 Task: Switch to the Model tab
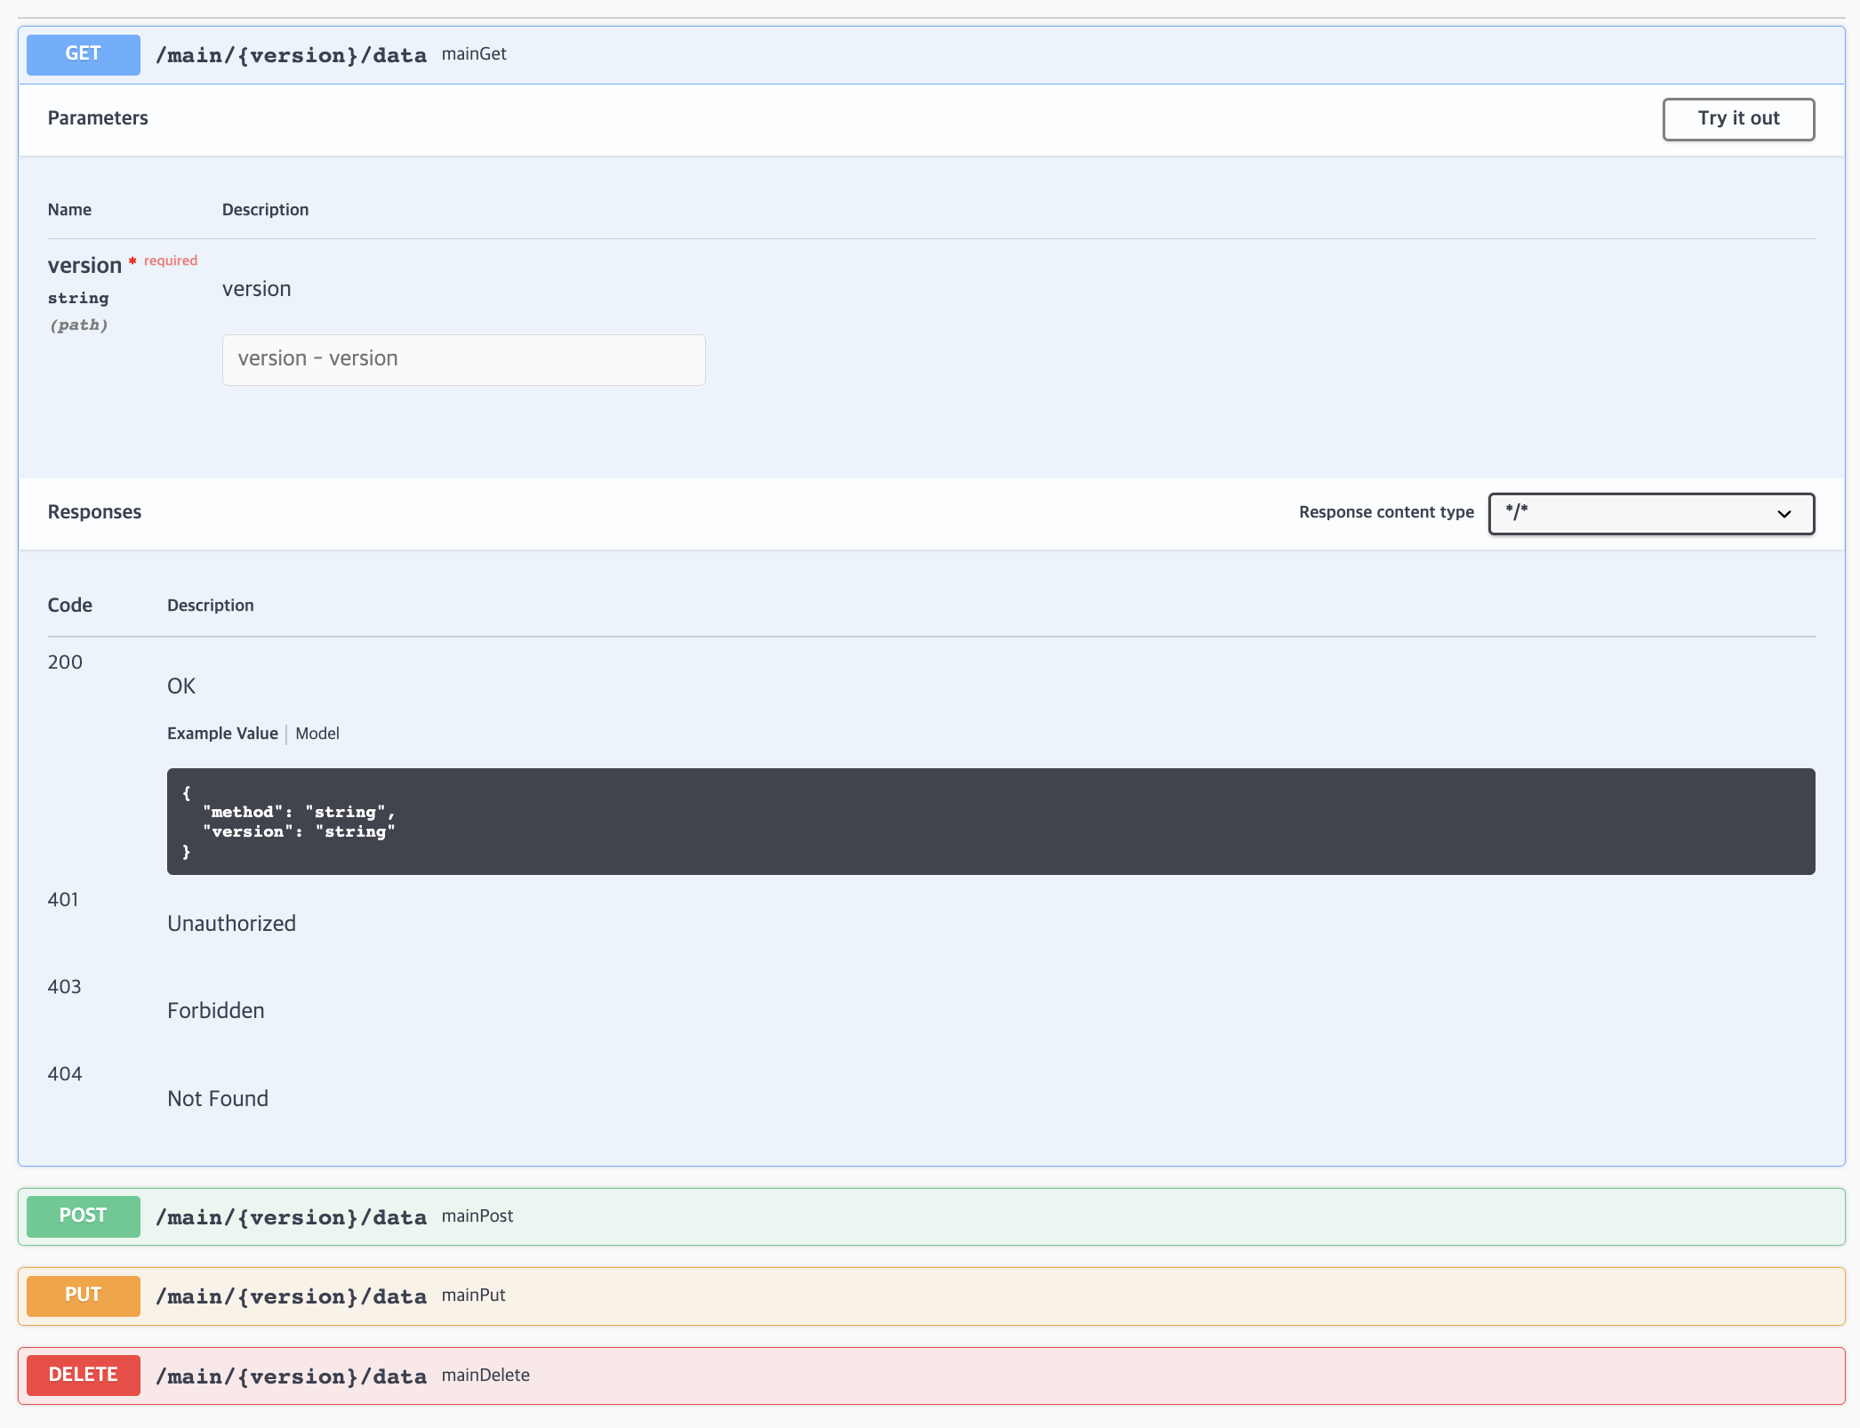(317, 734)
